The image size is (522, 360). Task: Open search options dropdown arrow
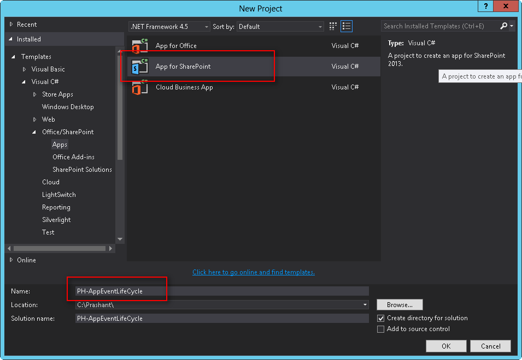tap(512, 26)
